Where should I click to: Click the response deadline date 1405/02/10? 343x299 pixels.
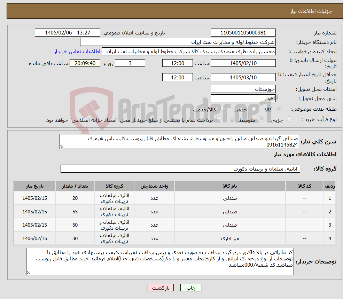(243, 63)
